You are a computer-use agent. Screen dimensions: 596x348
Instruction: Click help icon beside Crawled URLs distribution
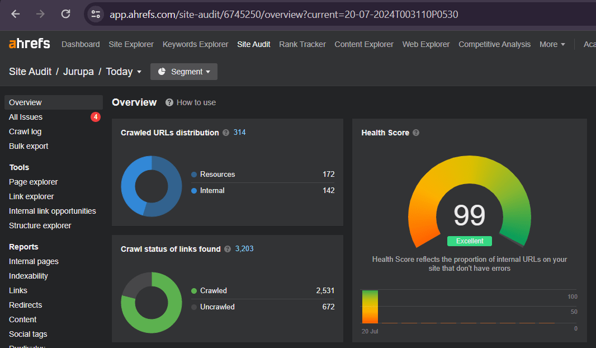tap(226, 133)
